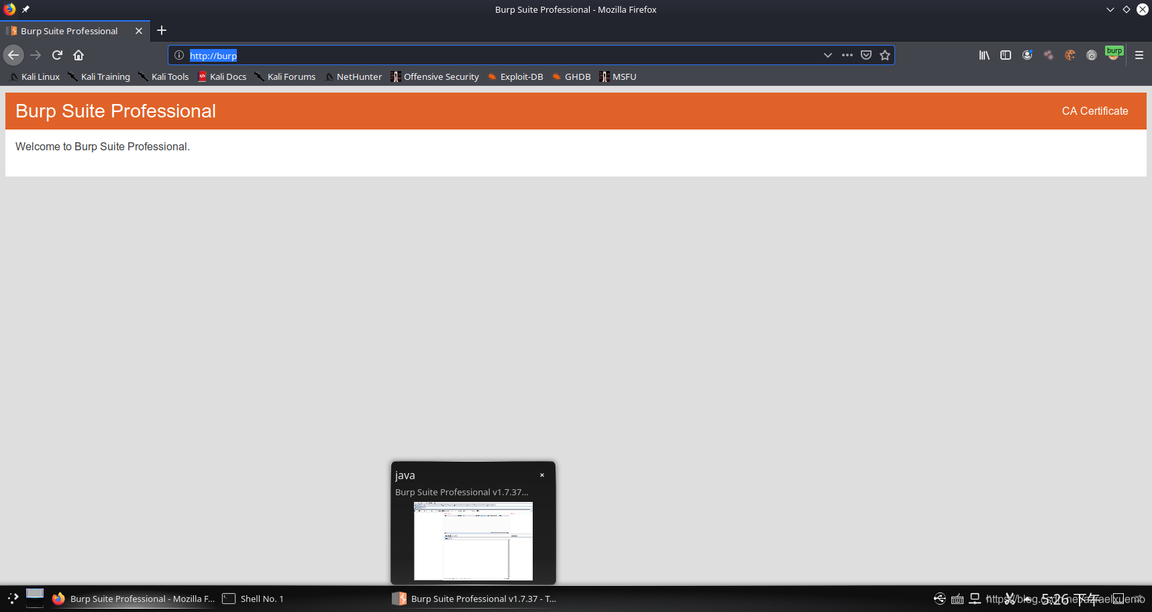Open the Offensive Security bookmark
Viewport: 1152px width, 612px height.
point(435,76)
